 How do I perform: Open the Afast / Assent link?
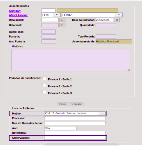(x=18, y=15)
